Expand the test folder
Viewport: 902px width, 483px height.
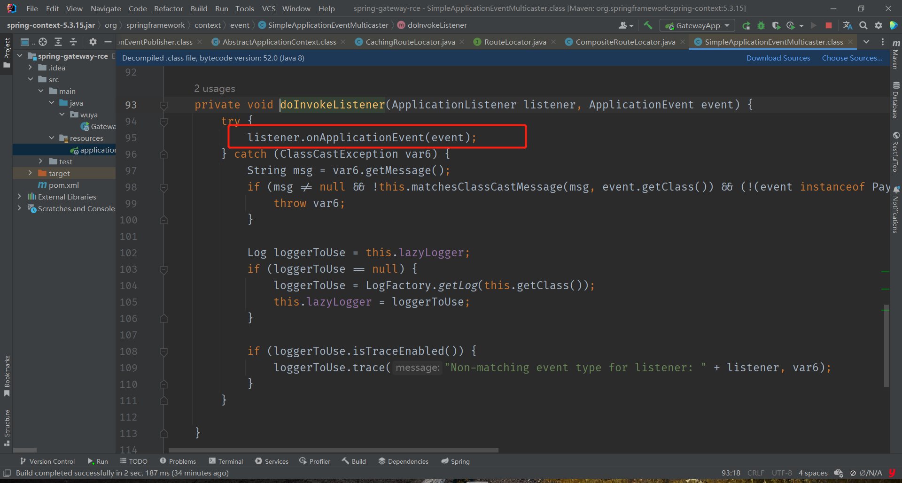[x=41, y=161]
